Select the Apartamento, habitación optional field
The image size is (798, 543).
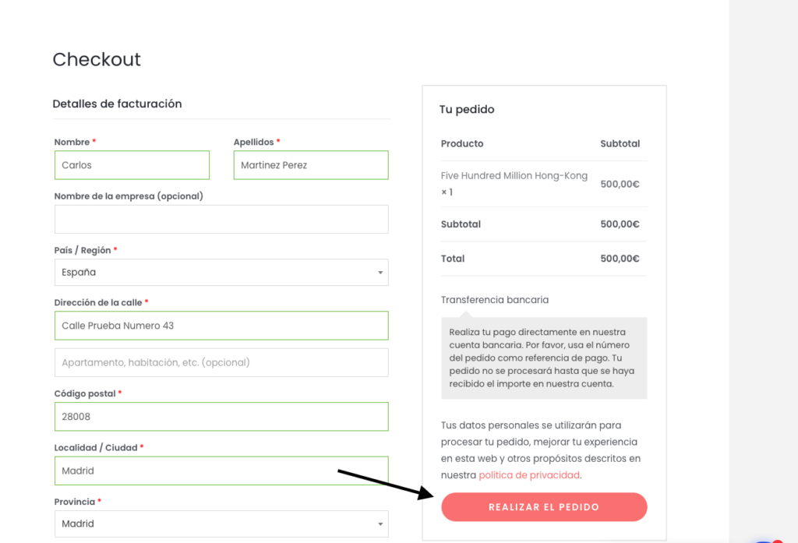point(221,362)
